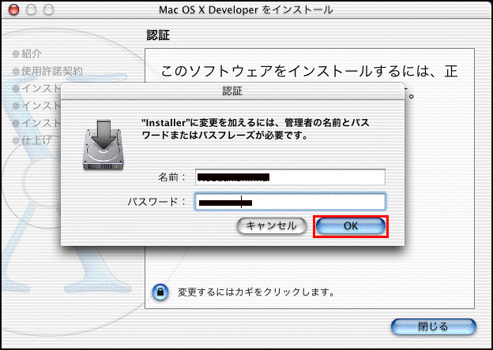Click the 認証 dialog title bar
Image resolution: width=493 pixels, height=350 pixels.
click(232, 91)
